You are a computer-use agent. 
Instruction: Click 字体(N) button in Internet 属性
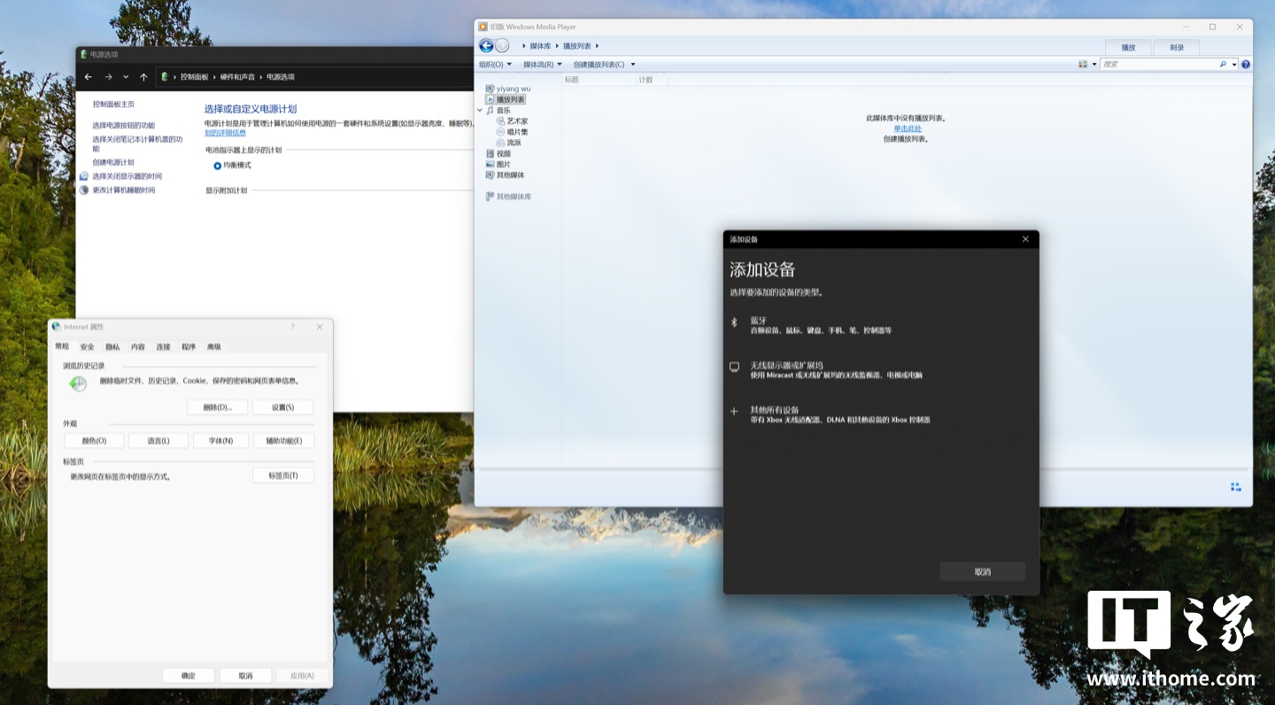click(x=220, y=441)
